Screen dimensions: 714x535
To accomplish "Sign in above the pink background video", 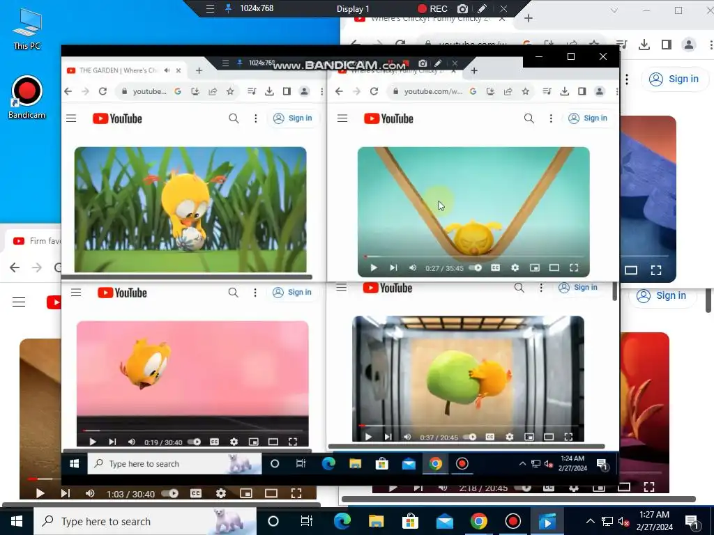I will click(292, 293).
